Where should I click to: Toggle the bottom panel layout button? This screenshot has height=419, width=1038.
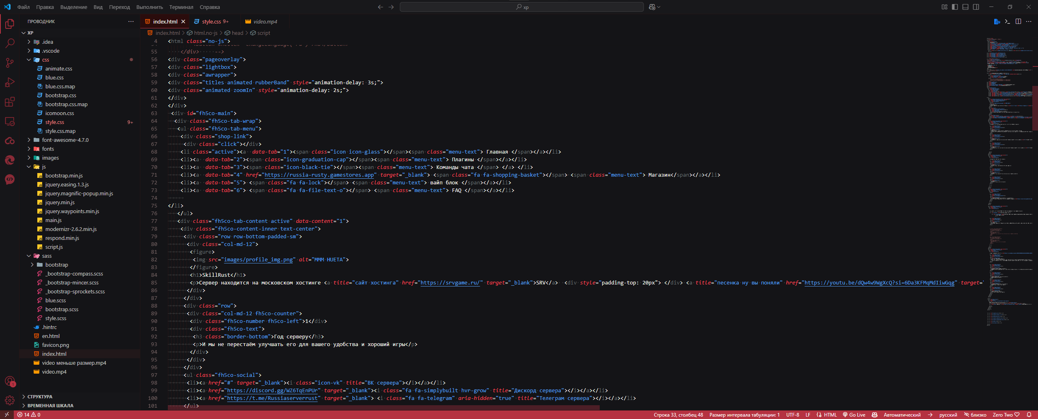[x=965, y=7]
